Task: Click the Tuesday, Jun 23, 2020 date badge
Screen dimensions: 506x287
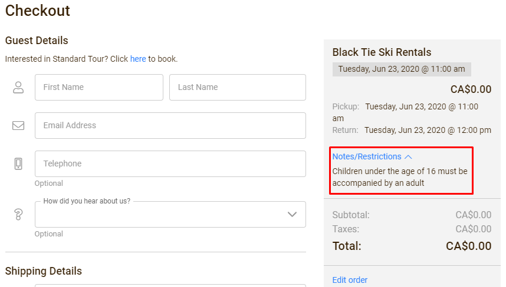Action: click(x=402, y=69)
